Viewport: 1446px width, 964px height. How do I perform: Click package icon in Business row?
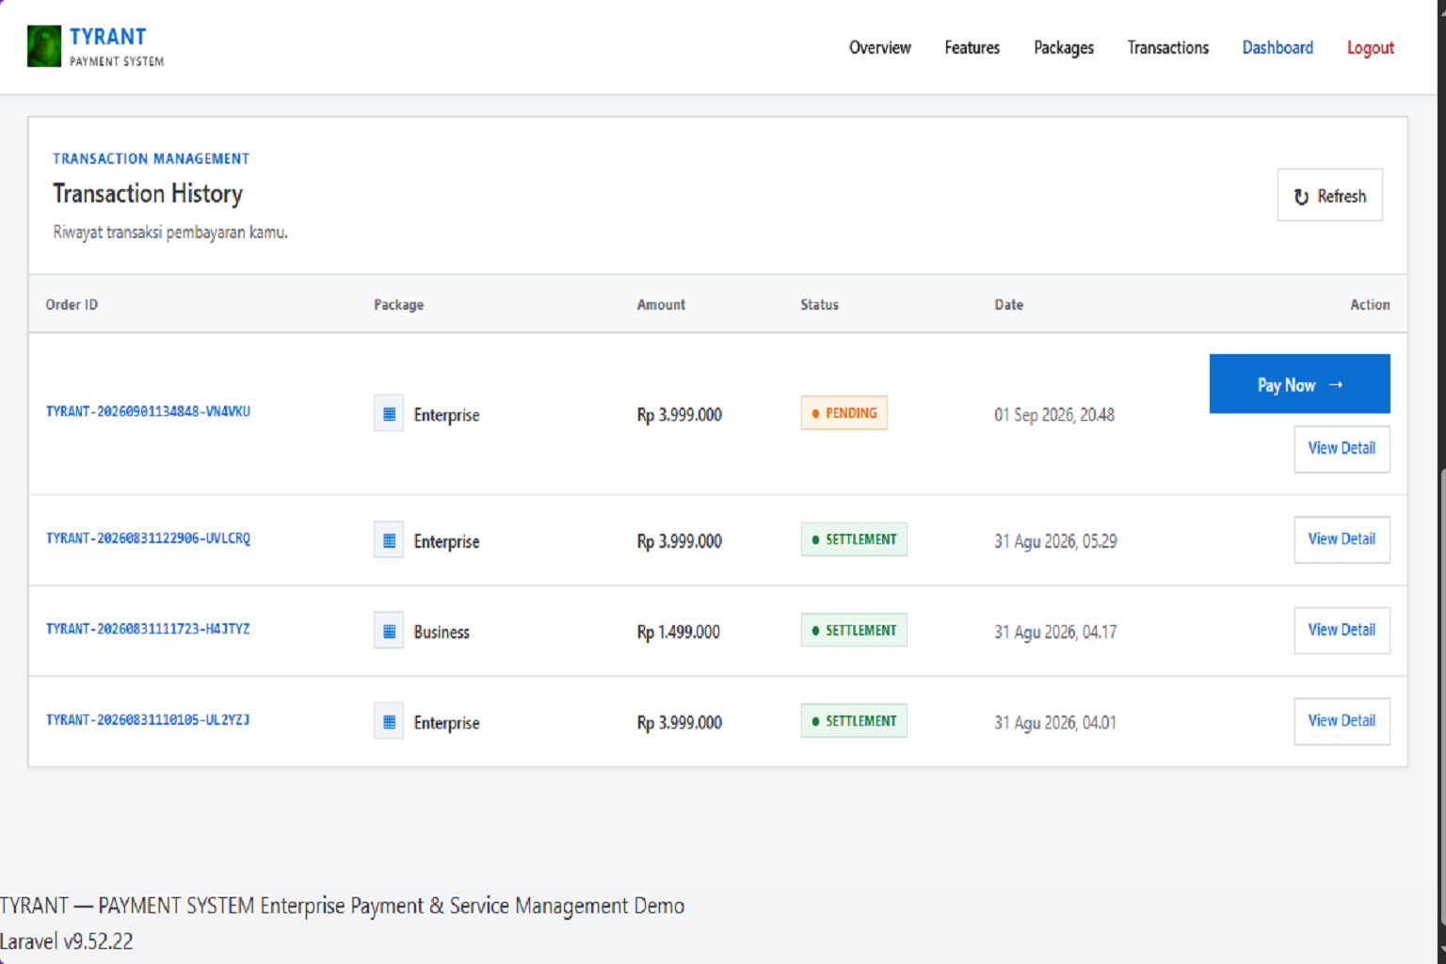tap(389, 631)
